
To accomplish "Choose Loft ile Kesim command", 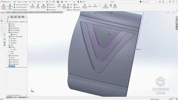I will [x=51, y=7].
